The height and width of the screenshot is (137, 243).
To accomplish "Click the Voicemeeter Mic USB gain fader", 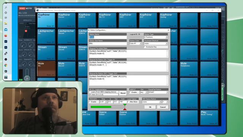I will click(x=27, y=78).
